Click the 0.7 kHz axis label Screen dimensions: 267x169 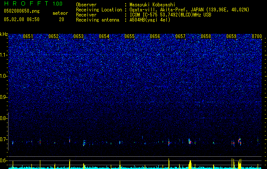tap(4, 139)
